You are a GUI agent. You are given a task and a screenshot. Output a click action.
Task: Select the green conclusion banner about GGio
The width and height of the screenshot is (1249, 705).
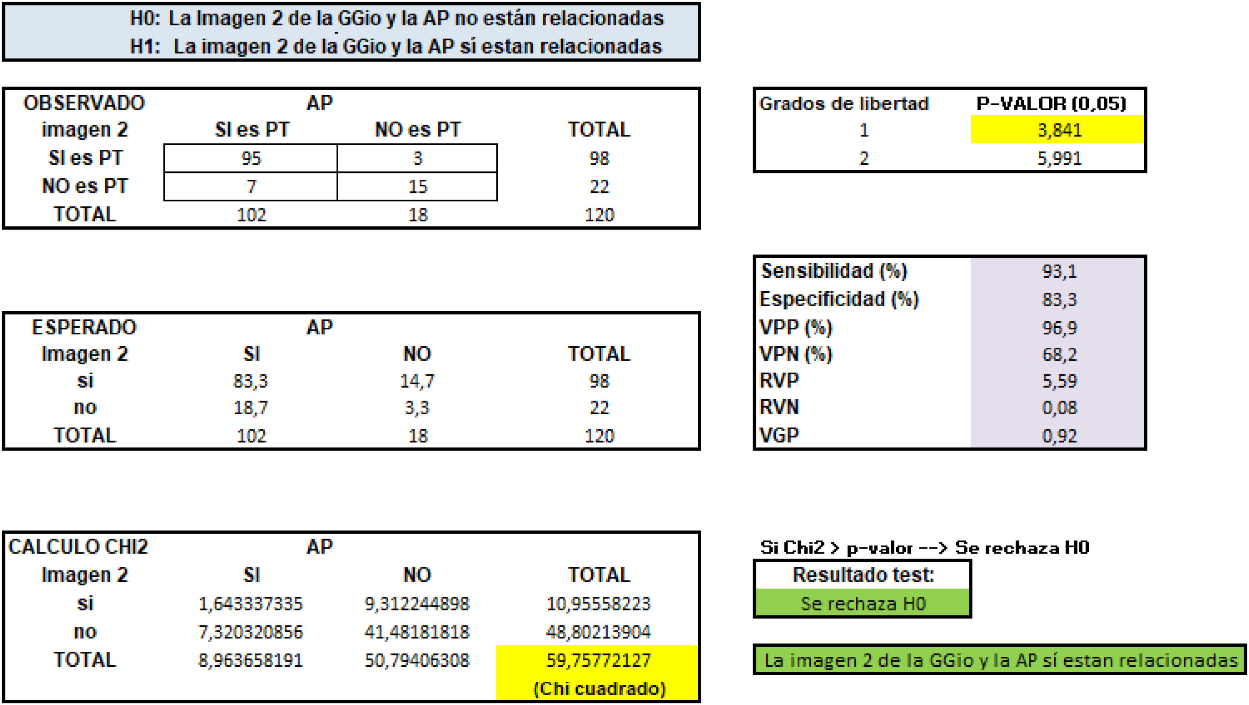coord(1000,660)
